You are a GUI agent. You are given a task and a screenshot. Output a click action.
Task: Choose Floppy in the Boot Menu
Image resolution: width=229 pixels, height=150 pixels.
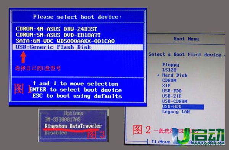click(171, 65)
